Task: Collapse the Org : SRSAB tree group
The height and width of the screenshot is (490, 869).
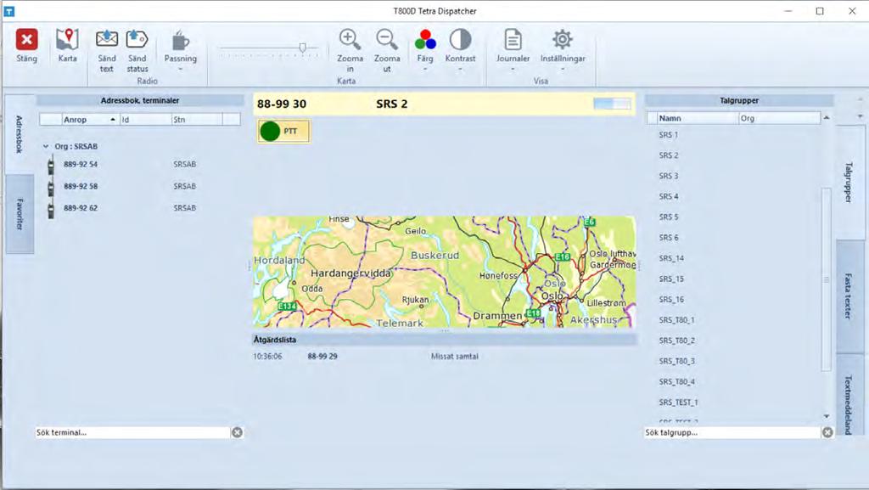Action: tap(46, 146)
